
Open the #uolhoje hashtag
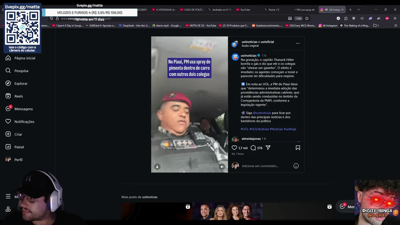[290, 129]
